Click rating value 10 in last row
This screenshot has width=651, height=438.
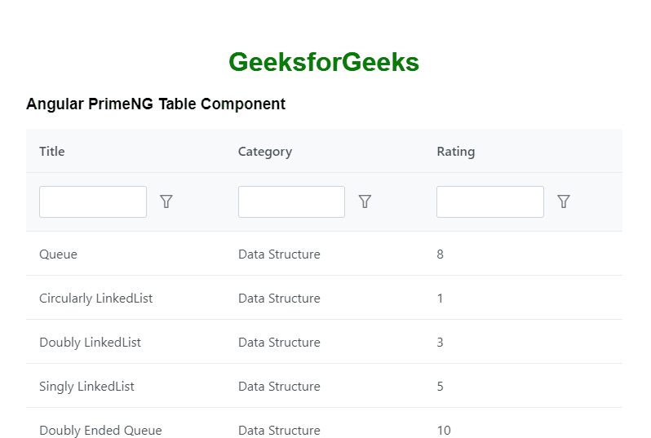(x=444, y=430)
